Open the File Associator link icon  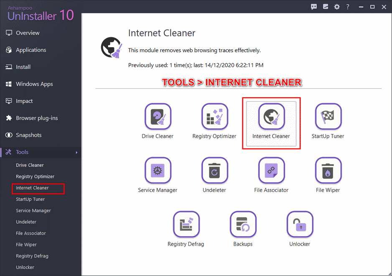pos(271,170)
